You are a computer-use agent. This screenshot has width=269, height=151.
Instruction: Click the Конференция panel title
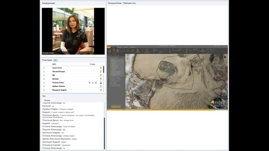[x=49, y=3]
